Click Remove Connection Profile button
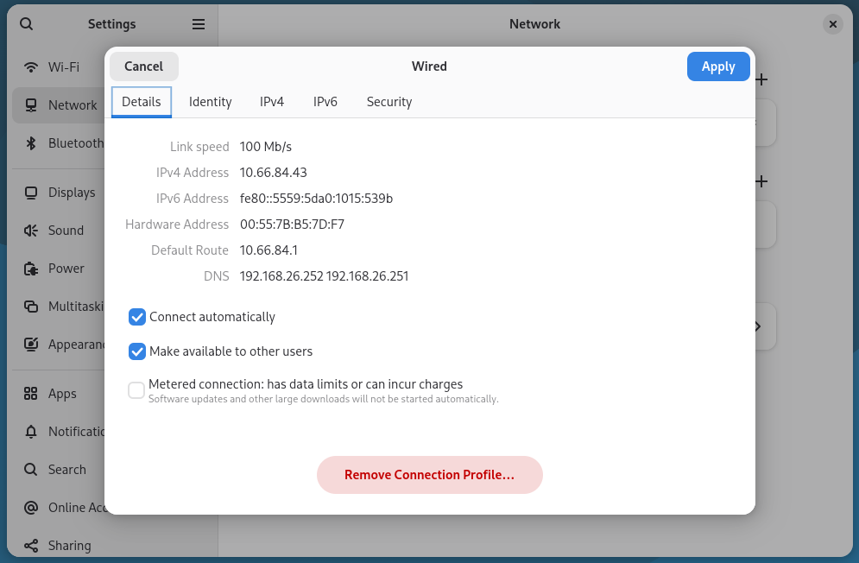This screenshot has width=859, height=563. tap(429, 475)
